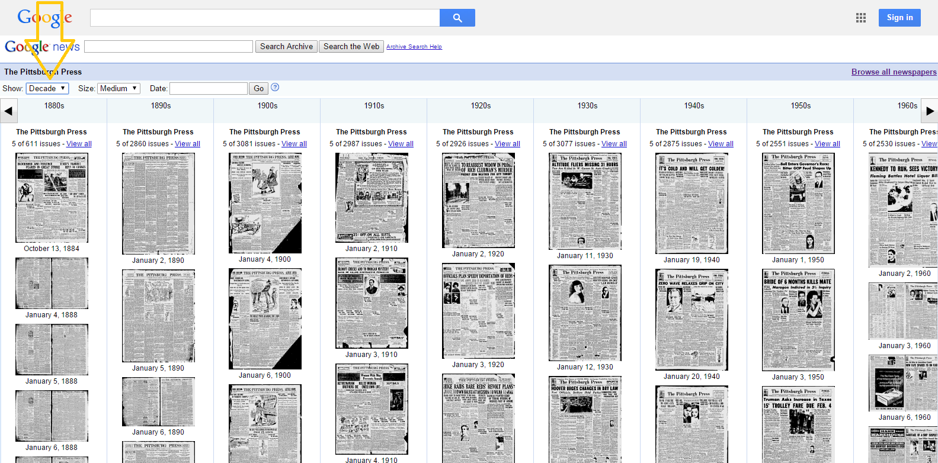
Task: Open the January 6, 1960 issue thumbnail
Action: pyautogui.click(x=903, y=383)
